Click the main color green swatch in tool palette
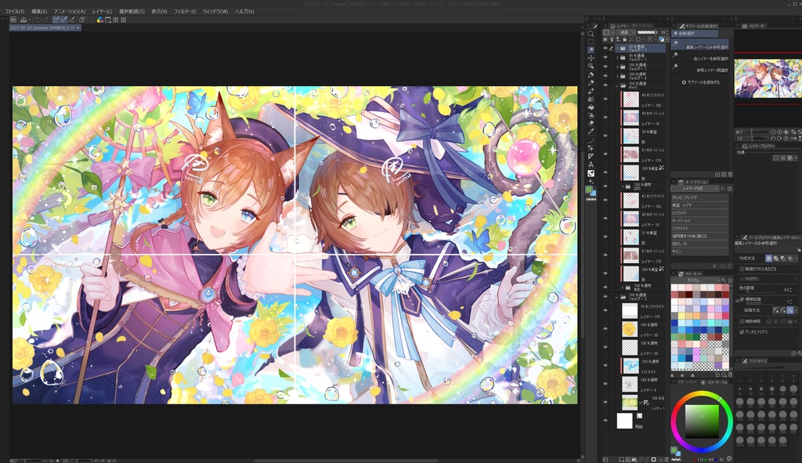This screenshot has width=802, height=463. tap(589, 190)
